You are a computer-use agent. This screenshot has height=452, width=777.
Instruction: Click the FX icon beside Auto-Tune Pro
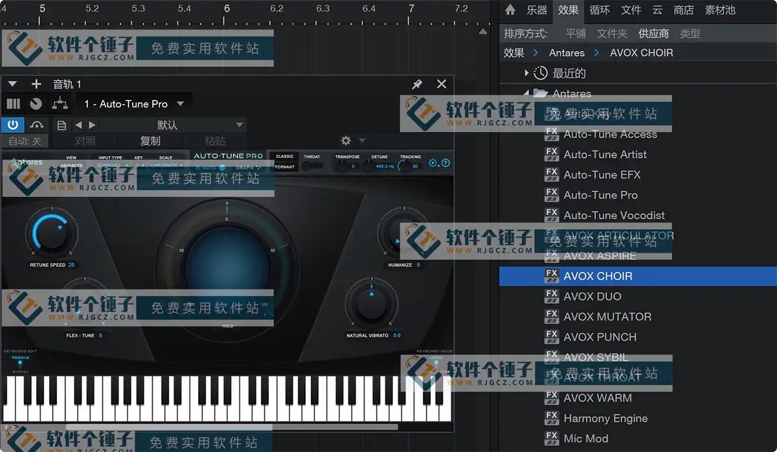pos(552,195)
